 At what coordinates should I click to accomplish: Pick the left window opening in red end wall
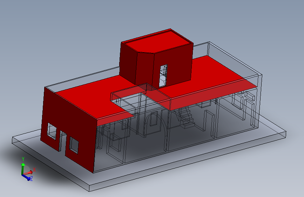pyautogui.click(x=52, y=131)
